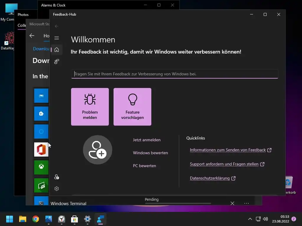Image resolution: width=302 pixels, height=226 pixels.
Task: Open the hamburger navigation menu in Feedback-Hub
Action: pos(56,38)
